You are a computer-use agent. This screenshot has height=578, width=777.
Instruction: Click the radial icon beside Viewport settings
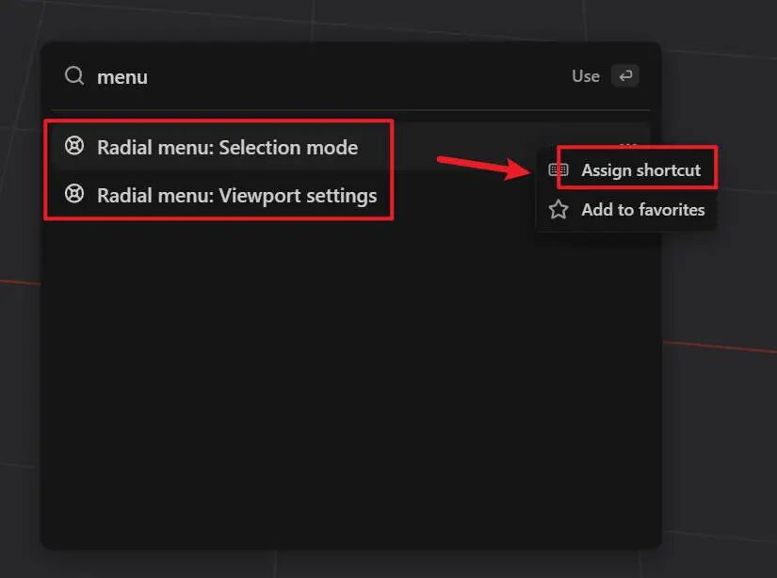[x=74, y=194]
